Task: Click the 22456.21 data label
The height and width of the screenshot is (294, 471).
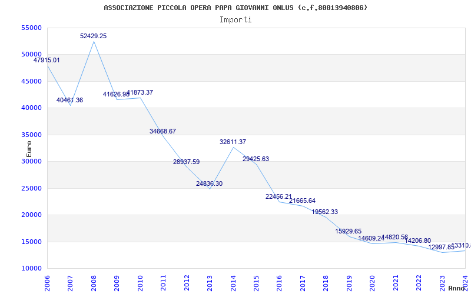Action: [278, 196]
